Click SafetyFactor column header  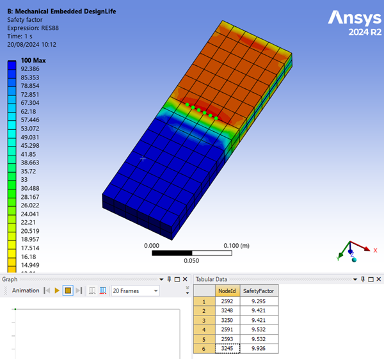(259, 291)
